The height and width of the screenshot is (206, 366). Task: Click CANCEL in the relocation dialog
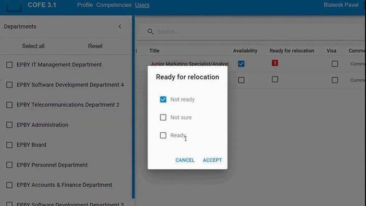point(185,160)
